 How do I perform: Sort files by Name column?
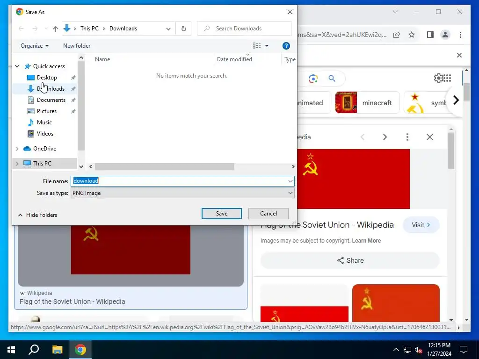pyautogui.click(x=102, y=59)
